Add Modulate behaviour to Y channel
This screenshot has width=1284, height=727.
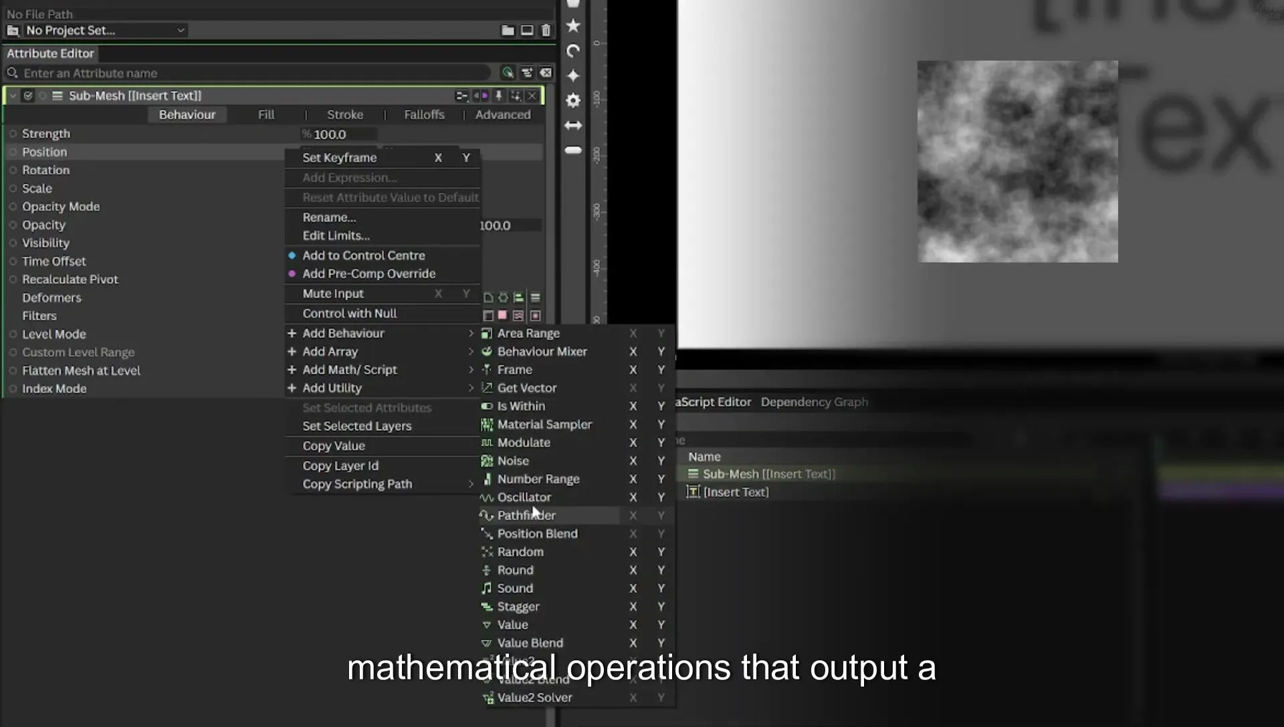point(661,442)
